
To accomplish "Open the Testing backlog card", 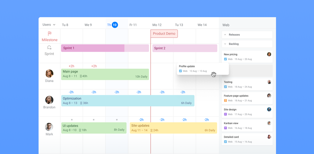I will [x=247, y=84].
